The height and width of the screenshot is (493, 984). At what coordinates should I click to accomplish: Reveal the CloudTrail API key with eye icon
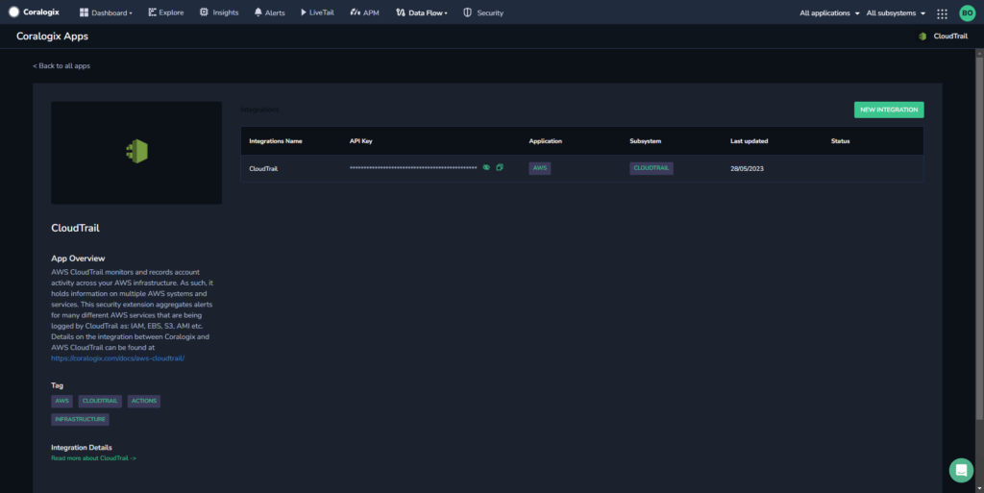coord(486,167)
